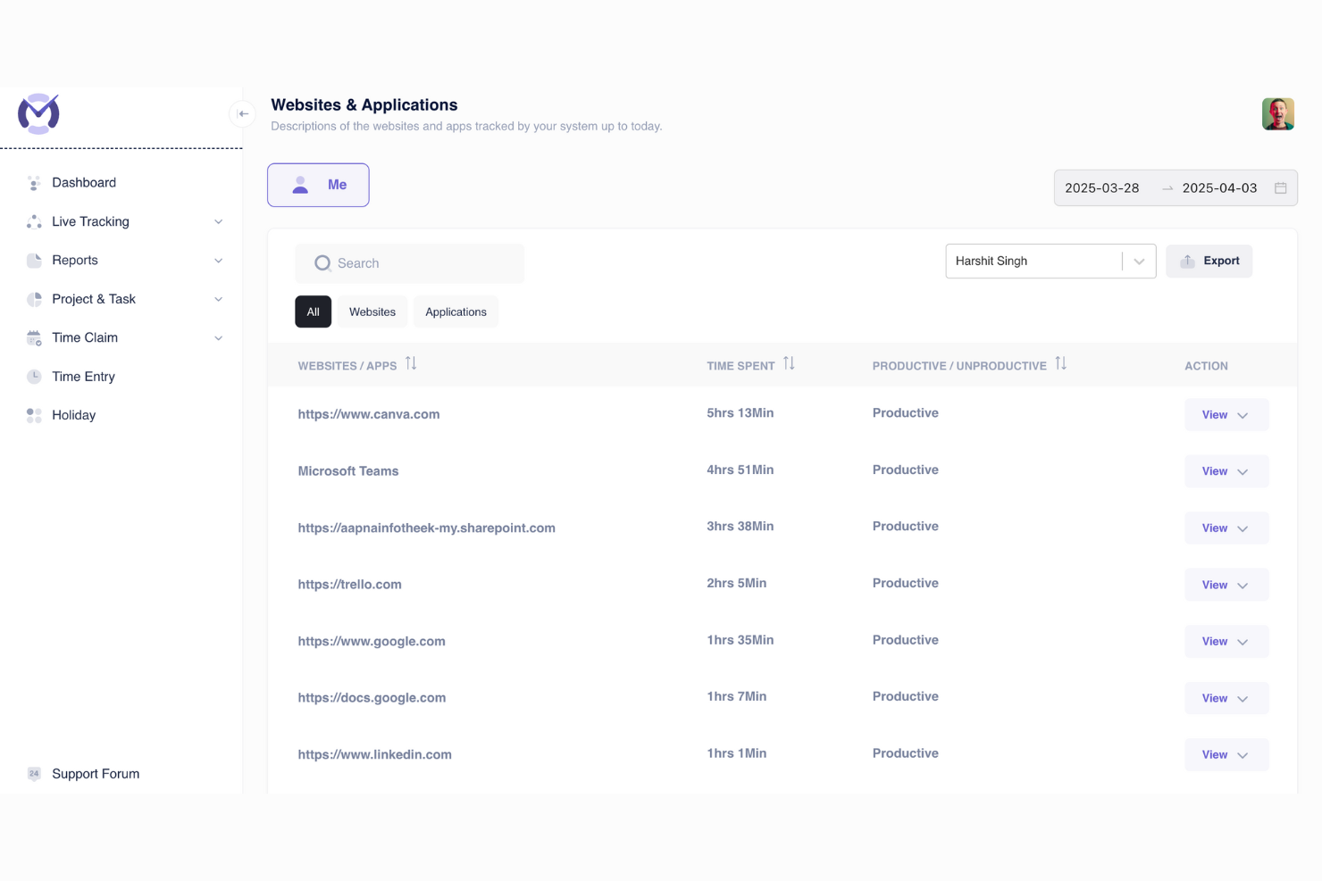
Task: Select the Time Entry clock icon
Action: [33, 376]
